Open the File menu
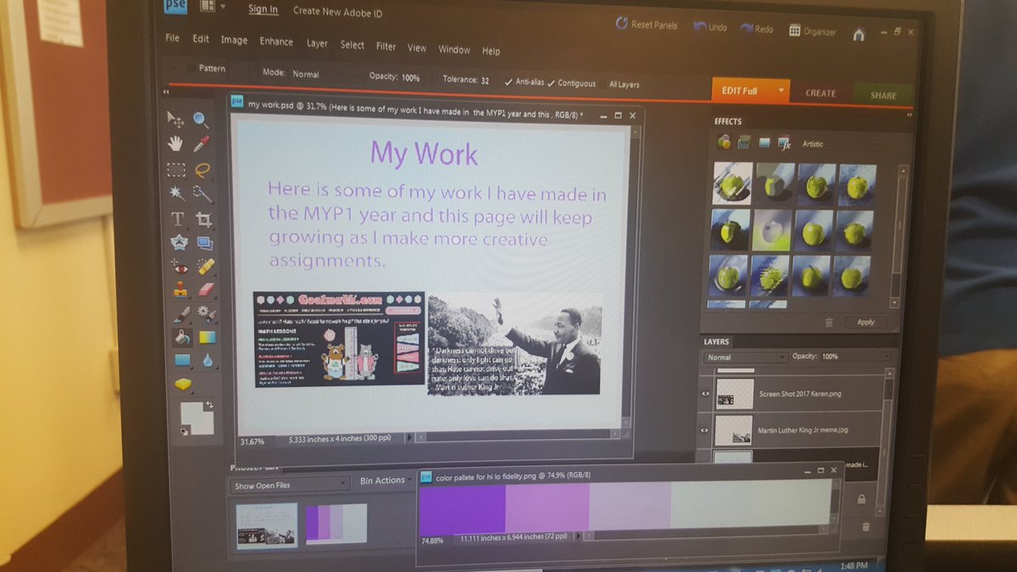The image size is (1017, 572). (x=173, y=38)
